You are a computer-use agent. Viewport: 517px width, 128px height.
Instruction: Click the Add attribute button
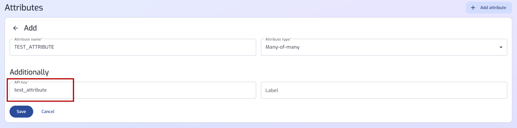[489, 8]
